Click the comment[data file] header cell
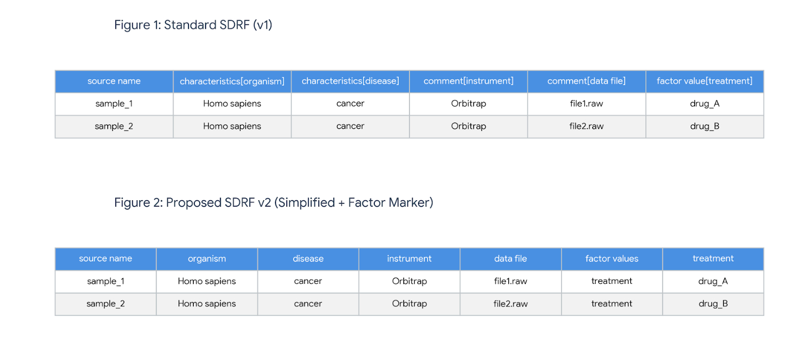 pos(586,81)
